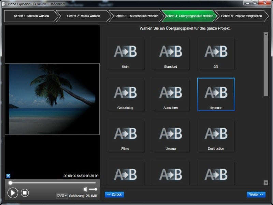Choose the Aussehen transition pack
273x205 pixels.
(x=171, y=95)
